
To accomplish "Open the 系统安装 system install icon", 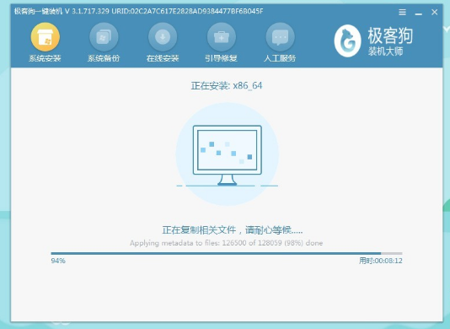I will tap(45, 37).
